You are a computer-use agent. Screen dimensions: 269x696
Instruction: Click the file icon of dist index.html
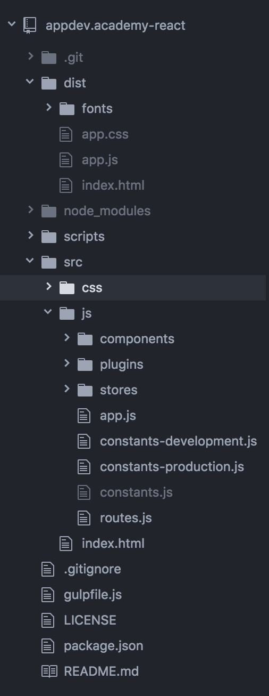click(66, 185)
